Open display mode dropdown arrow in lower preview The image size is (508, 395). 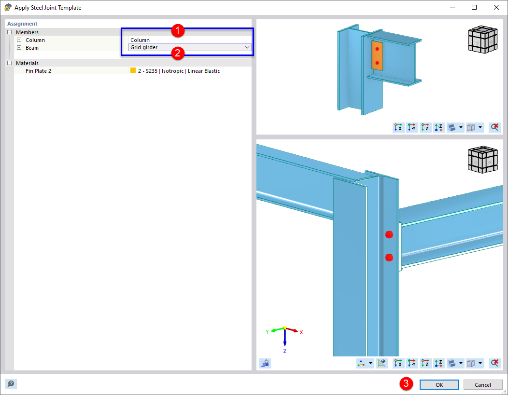click(x=461, y=363)
